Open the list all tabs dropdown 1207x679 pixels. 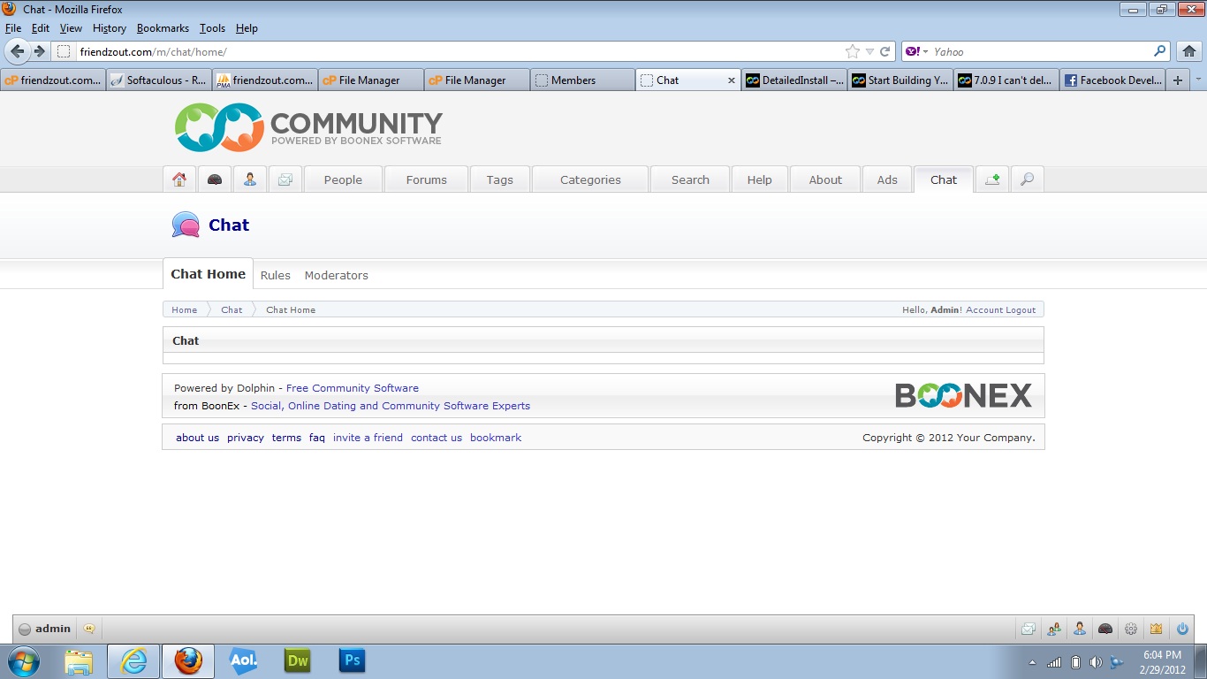(x=1198, y=80)
